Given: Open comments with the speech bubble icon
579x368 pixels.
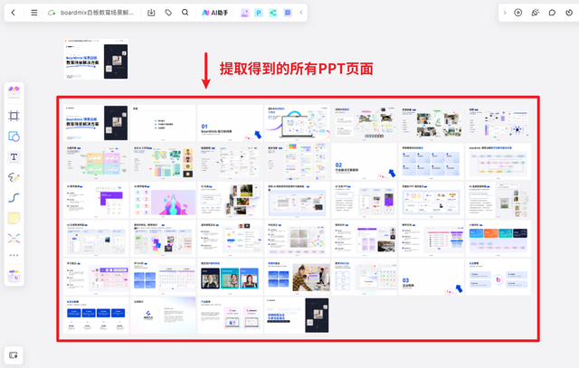Looking at the screenshot, I should tap(552, 13).
